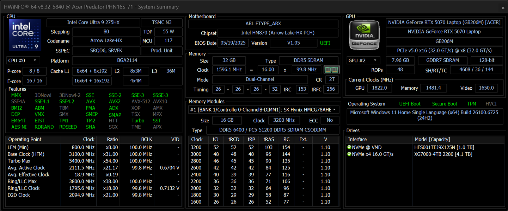Click the Secure Boot indicator
This screenshot has width=508, height=211.
coord(445,104)
